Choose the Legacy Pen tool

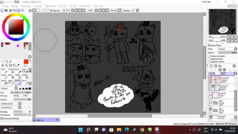point(11,82)
